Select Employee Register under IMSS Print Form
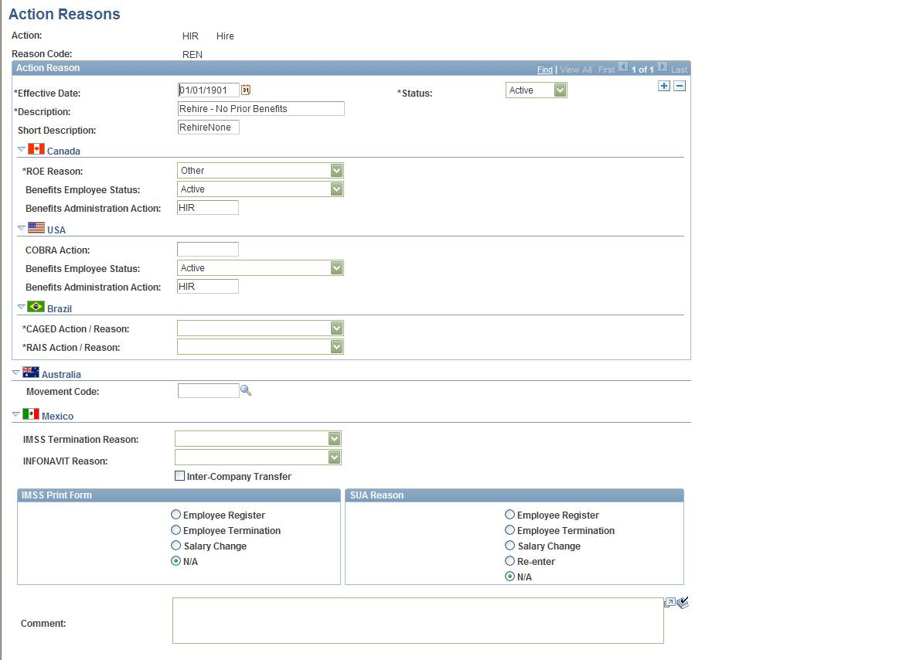 click(x=176, y=514)
